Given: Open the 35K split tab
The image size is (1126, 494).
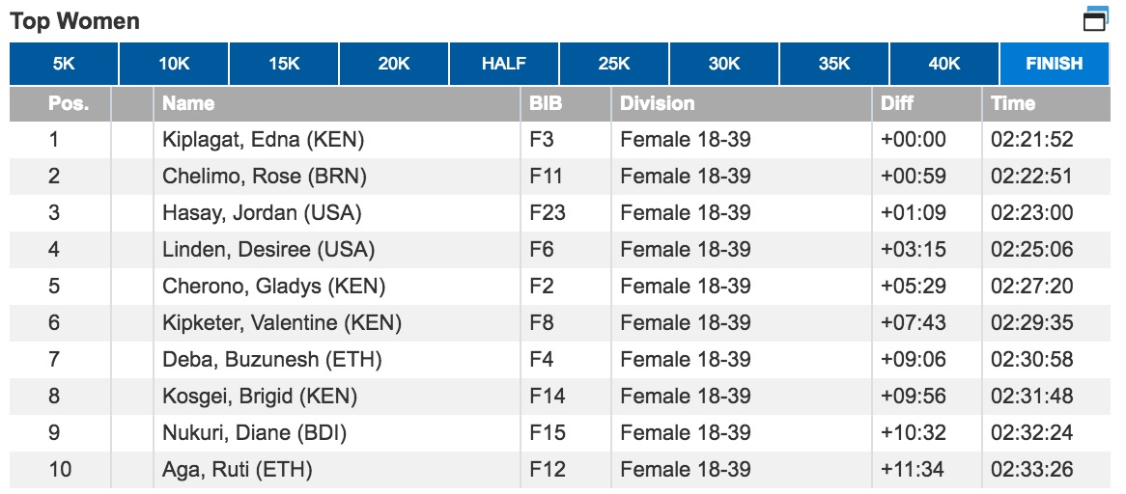Looking at the screenshot, I should (834, 65).
